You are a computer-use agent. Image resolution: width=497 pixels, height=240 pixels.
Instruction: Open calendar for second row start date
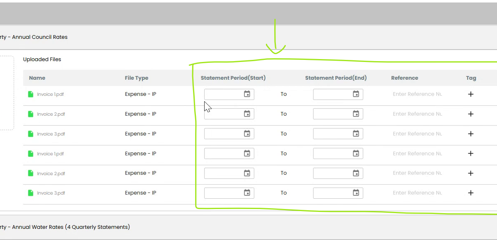[247, 114]
